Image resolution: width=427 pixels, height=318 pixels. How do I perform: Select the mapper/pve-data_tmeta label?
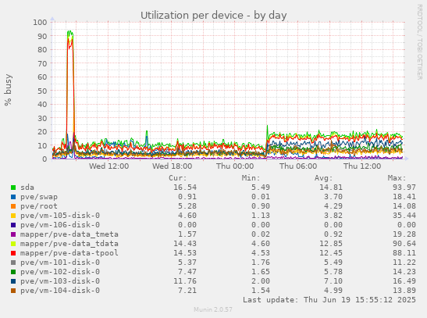[x=69, y=234]
